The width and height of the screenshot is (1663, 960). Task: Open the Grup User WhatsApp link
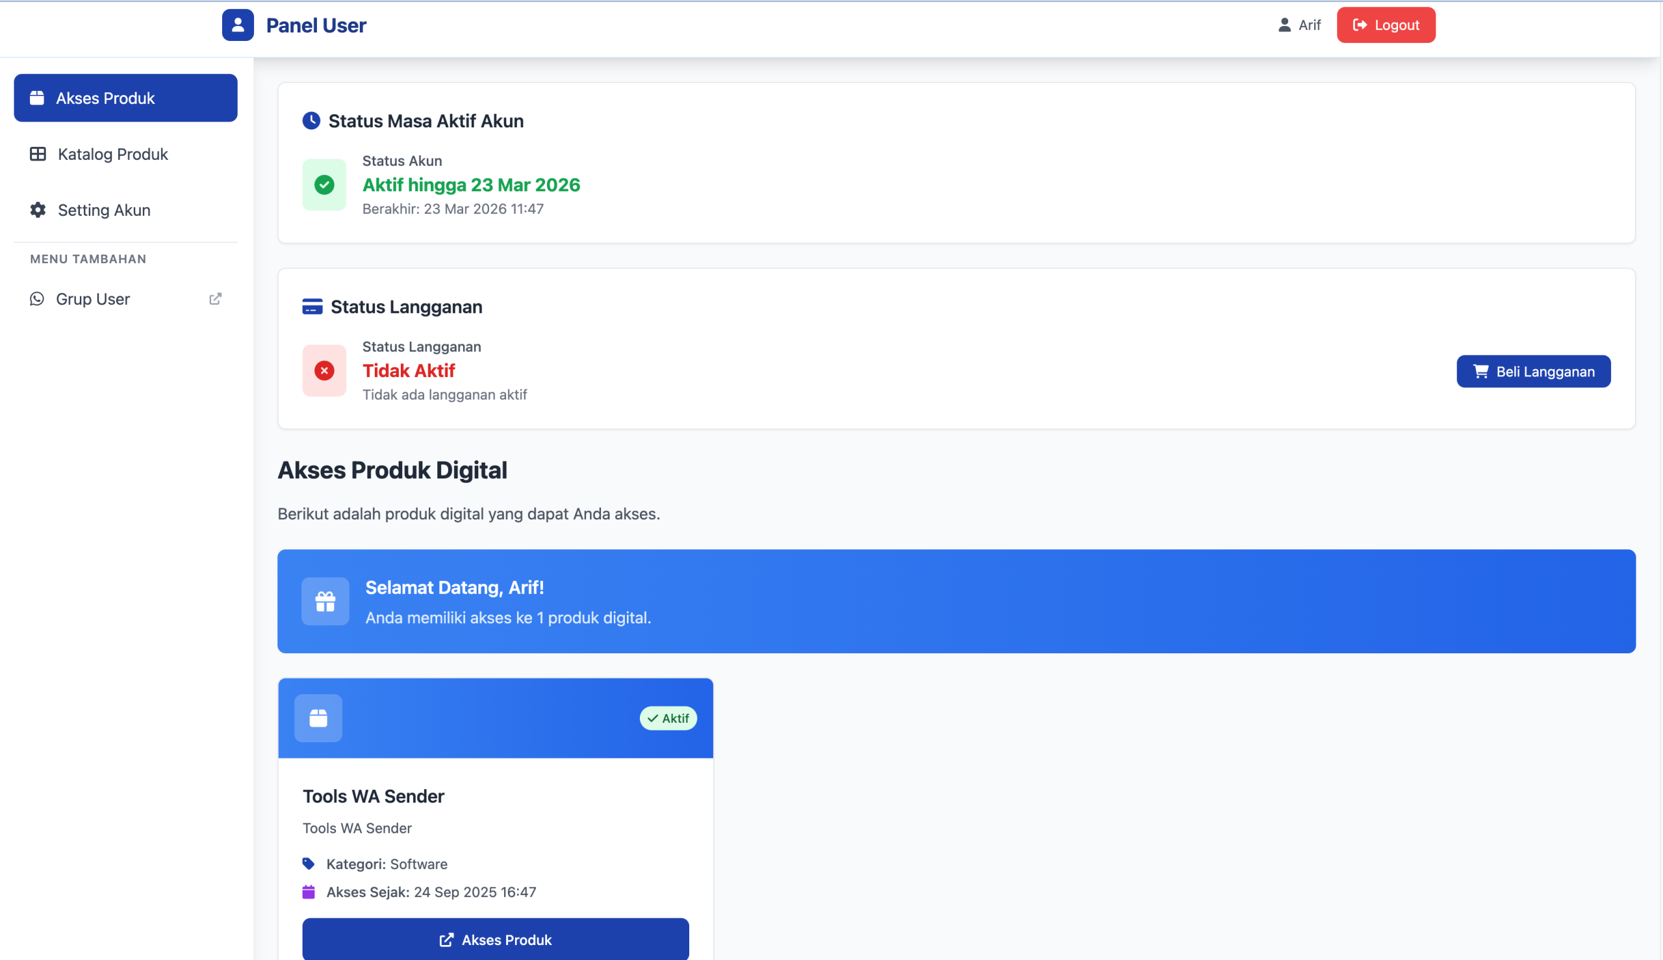click(x=93, y=300)
